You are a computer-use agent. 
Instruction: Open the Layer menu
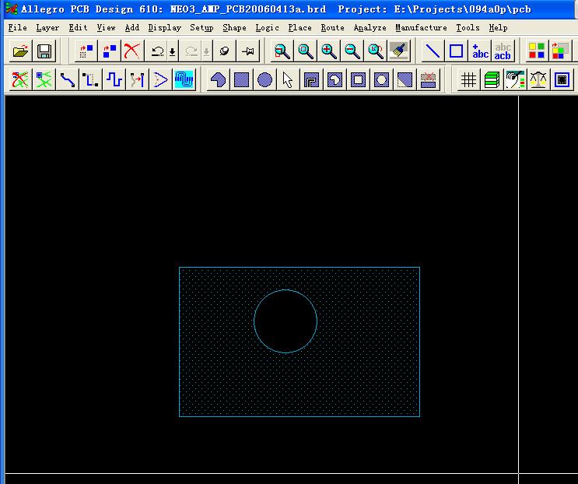(x=47, y=28)
